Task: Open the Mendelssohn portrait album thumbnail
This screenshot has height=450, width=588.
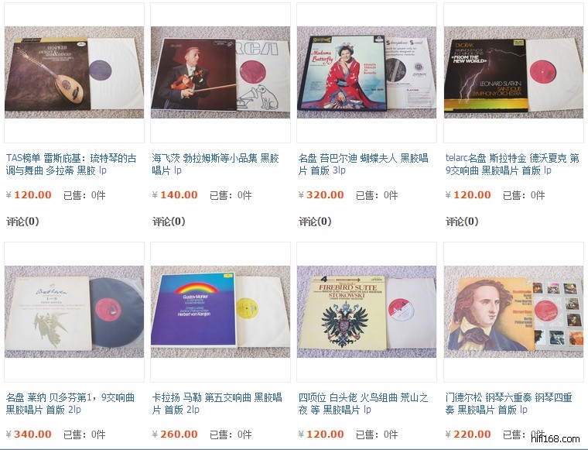Action: [x=514, y=311]
